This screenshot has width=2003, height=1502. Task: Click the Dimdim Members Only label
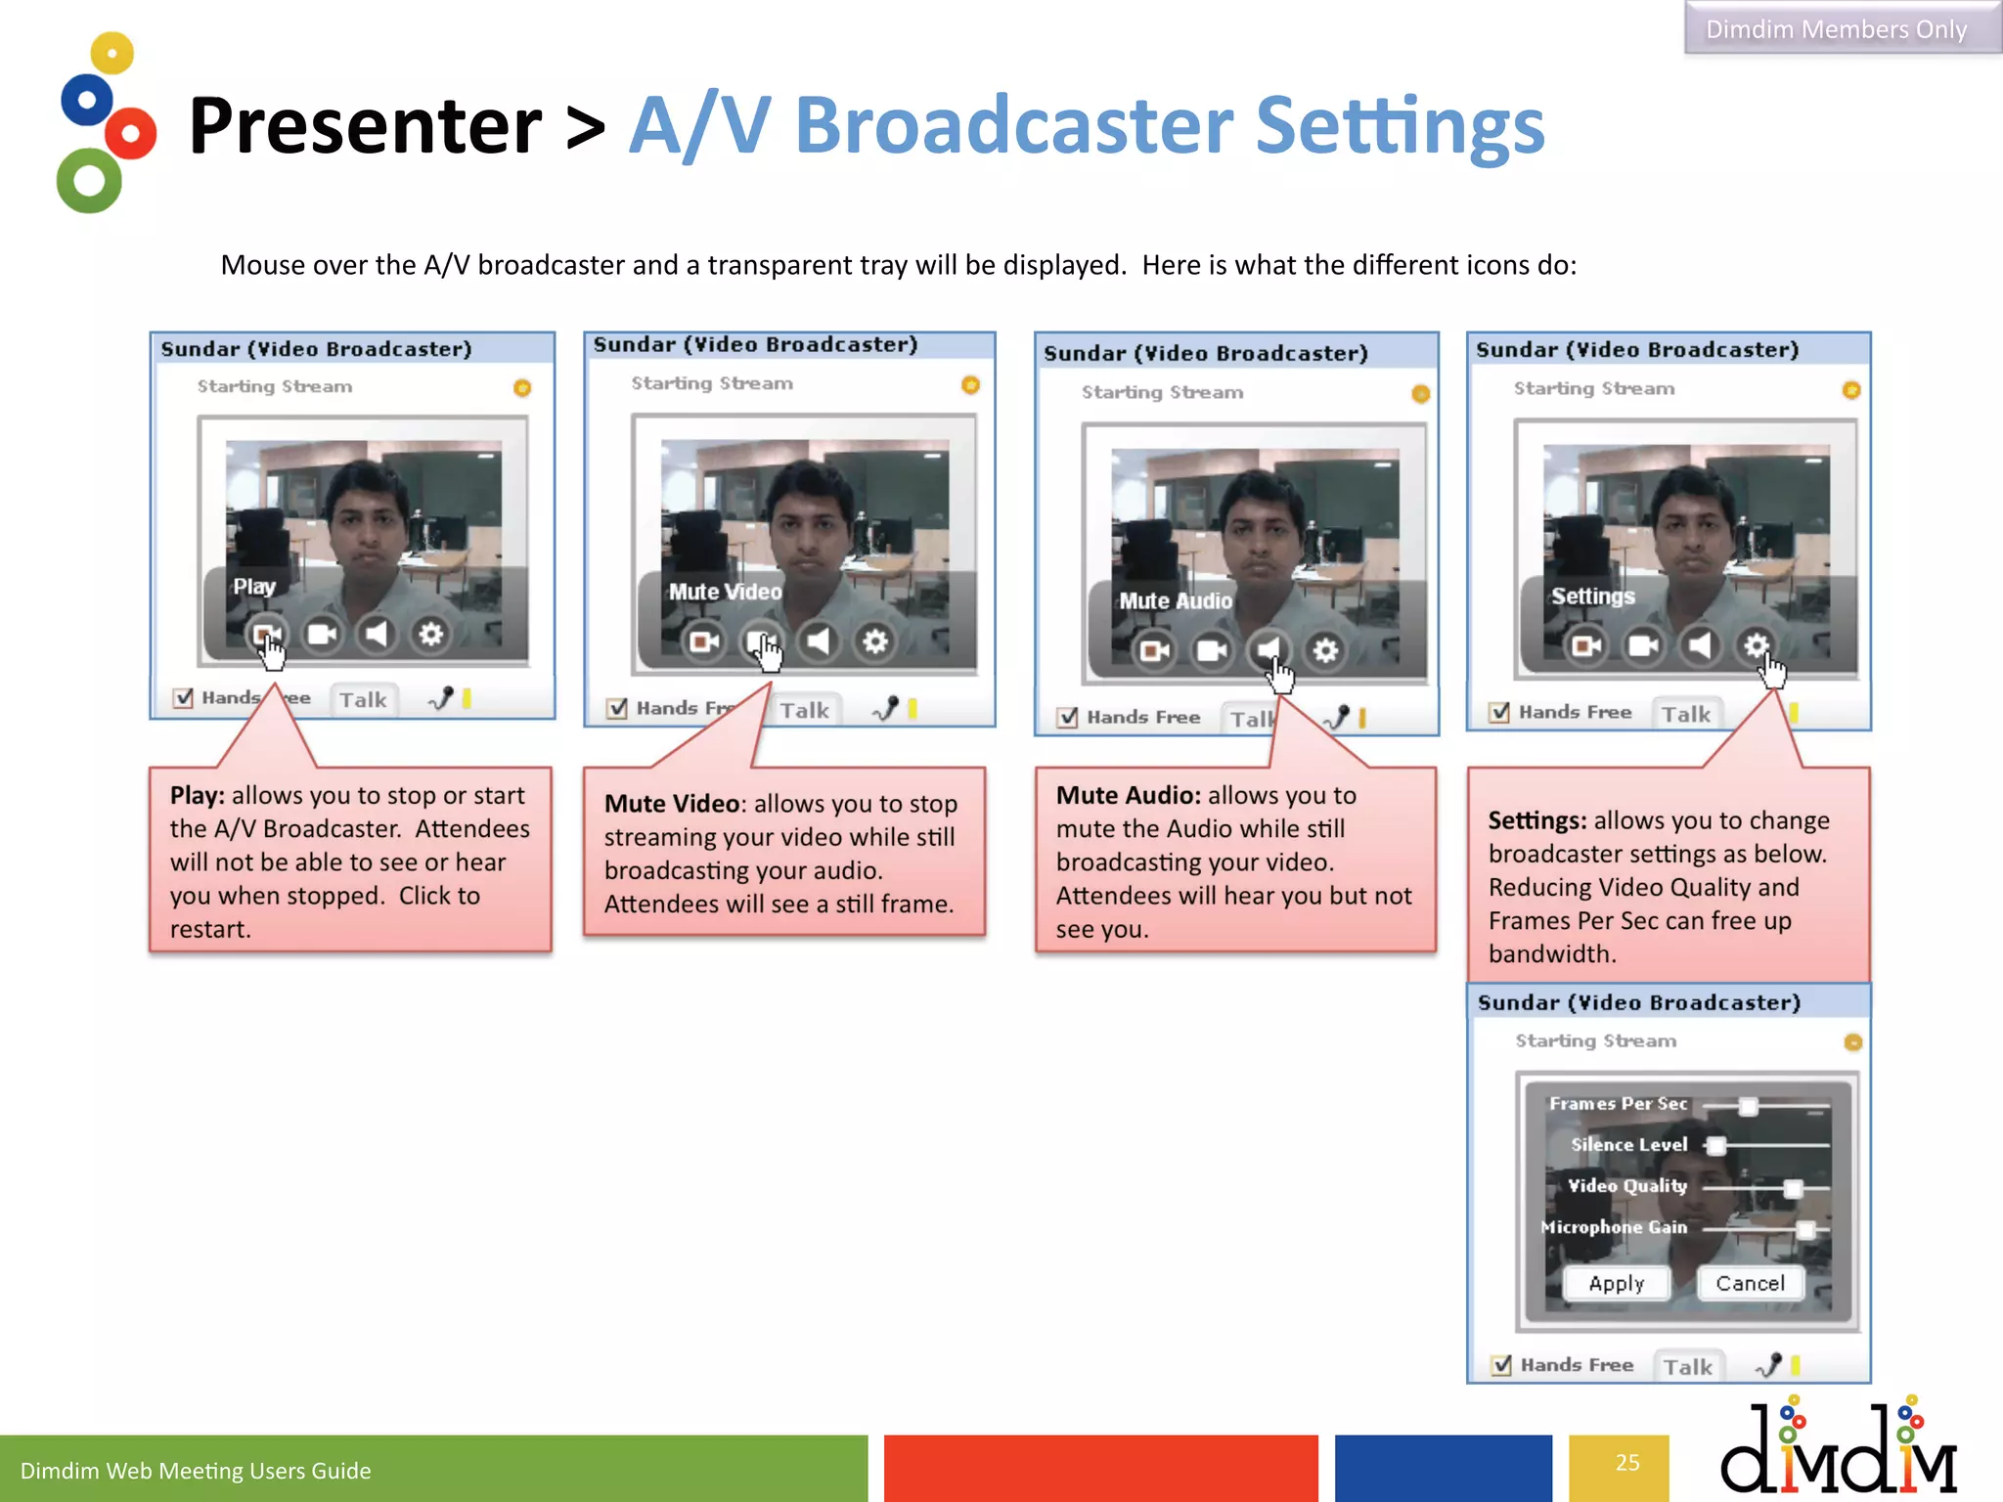(x=1836, y=29)
